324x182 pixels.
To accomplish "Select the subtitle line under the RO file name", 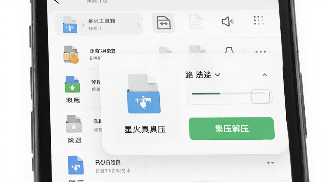I will click(x=113, y=171).
